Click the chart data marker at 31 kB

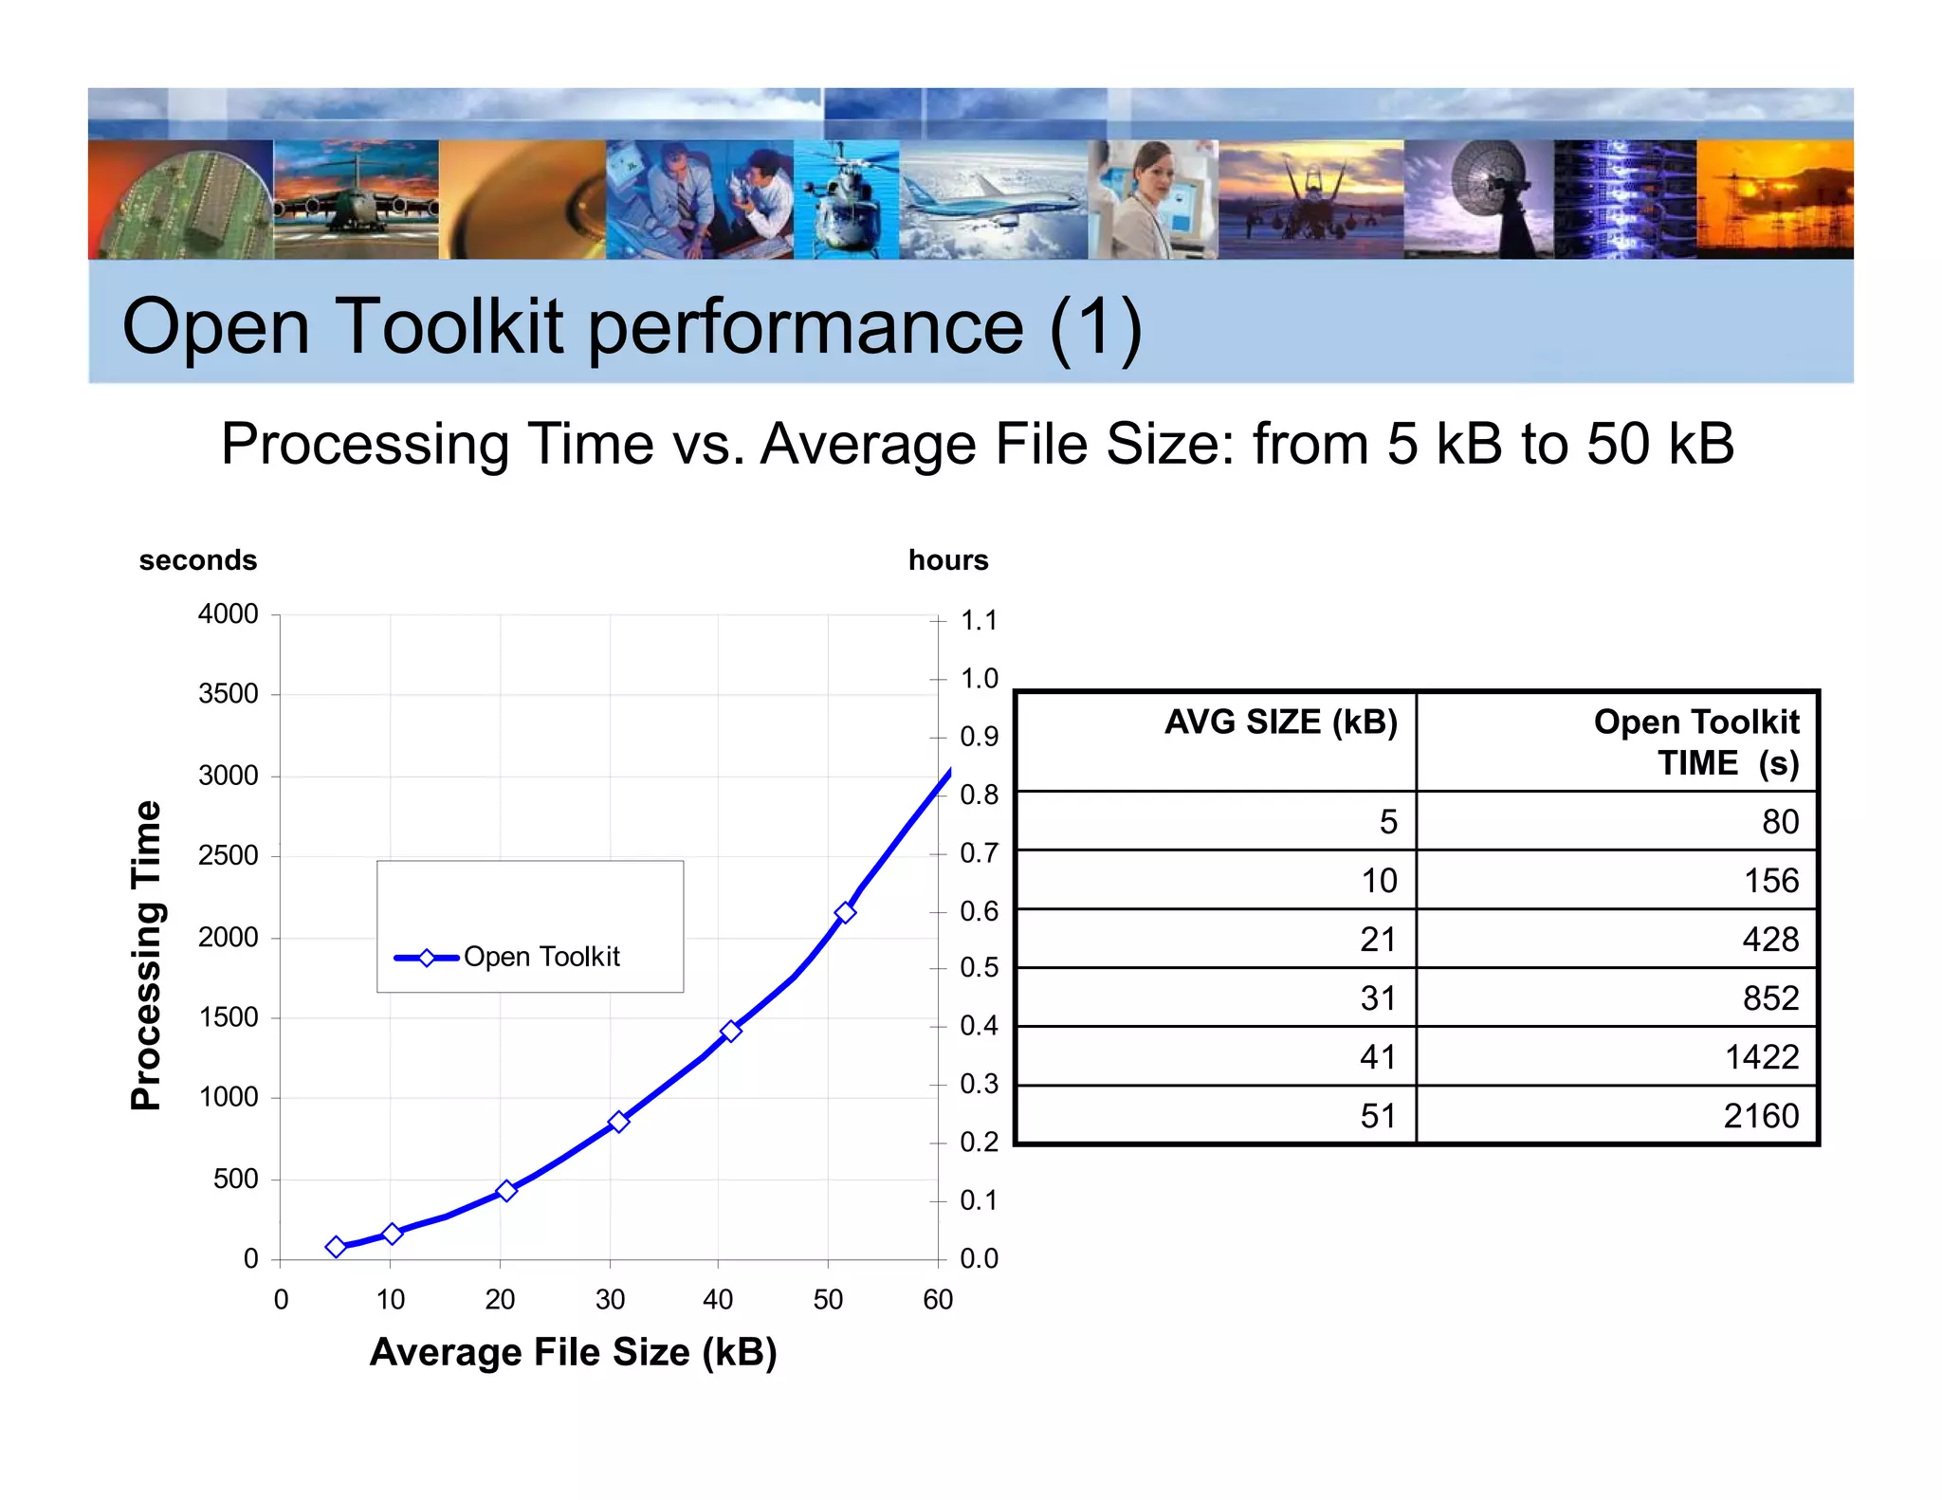point(618,1122)
